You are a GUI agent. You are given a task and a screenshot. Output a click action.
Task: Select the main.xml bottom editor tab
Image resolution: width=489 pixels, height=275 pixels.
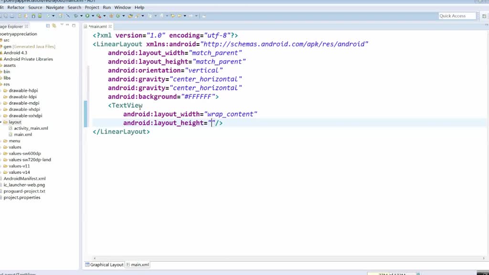137,264
